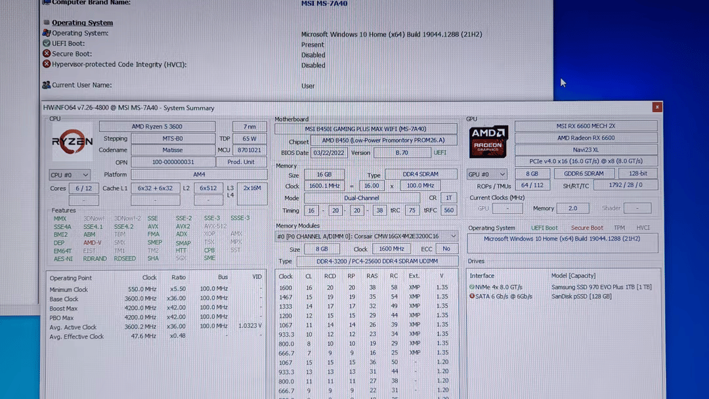Click the SanDisk pSSD 128 GB entry
The image size is (709, 399).
581,297
